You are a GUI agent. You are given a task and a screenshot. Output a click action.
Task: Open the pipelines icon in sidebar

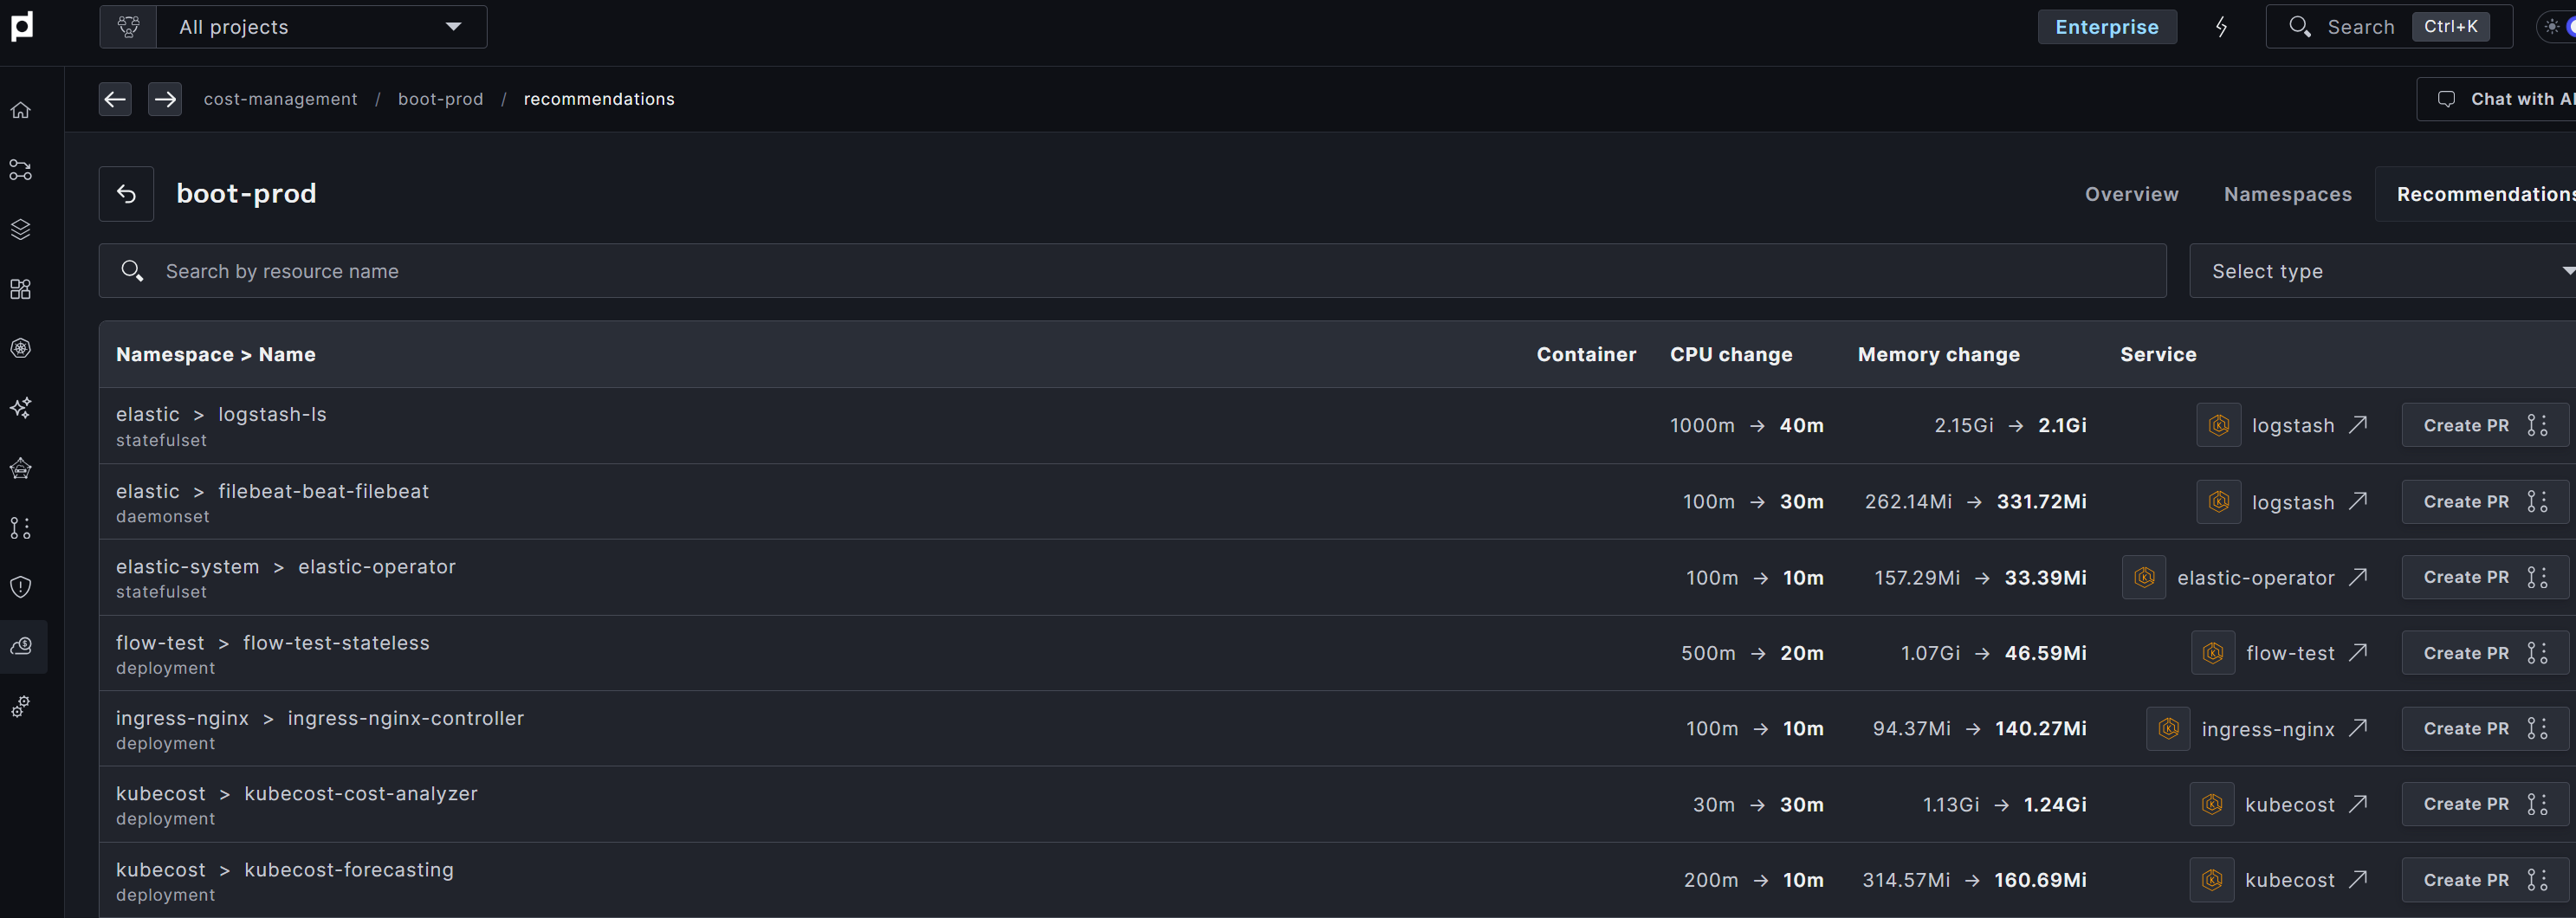pyautogui.click(x=21, y=170)
